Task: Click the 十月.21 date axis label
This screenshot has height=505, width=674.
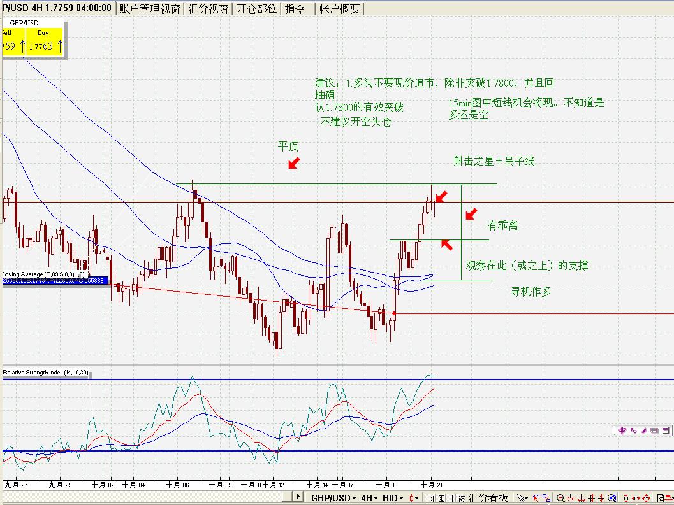Action: [x=430, y=485]
